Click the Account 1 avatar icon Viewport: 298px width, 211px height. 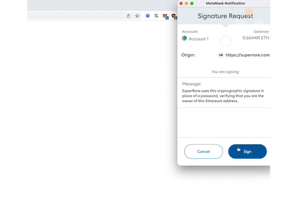184,38
